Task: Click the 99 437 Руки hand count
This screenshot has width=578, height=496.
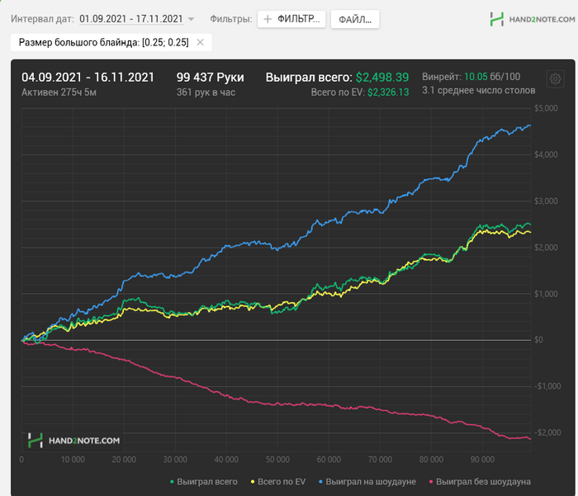Action: [x=210, y=78]
